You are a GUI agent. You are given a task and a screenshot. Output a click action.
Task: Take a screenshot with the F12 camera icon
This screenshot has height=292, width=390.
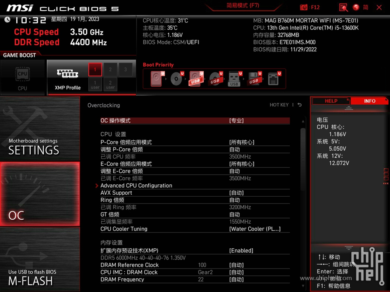click(304, 7)
